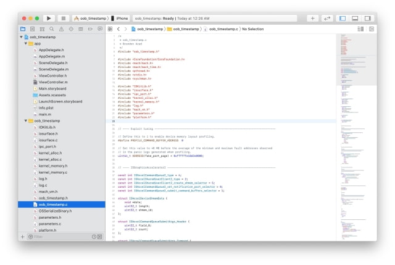Open the Issue navigator warning icon
Screen dimensions: 395x265
coord(62,29)
